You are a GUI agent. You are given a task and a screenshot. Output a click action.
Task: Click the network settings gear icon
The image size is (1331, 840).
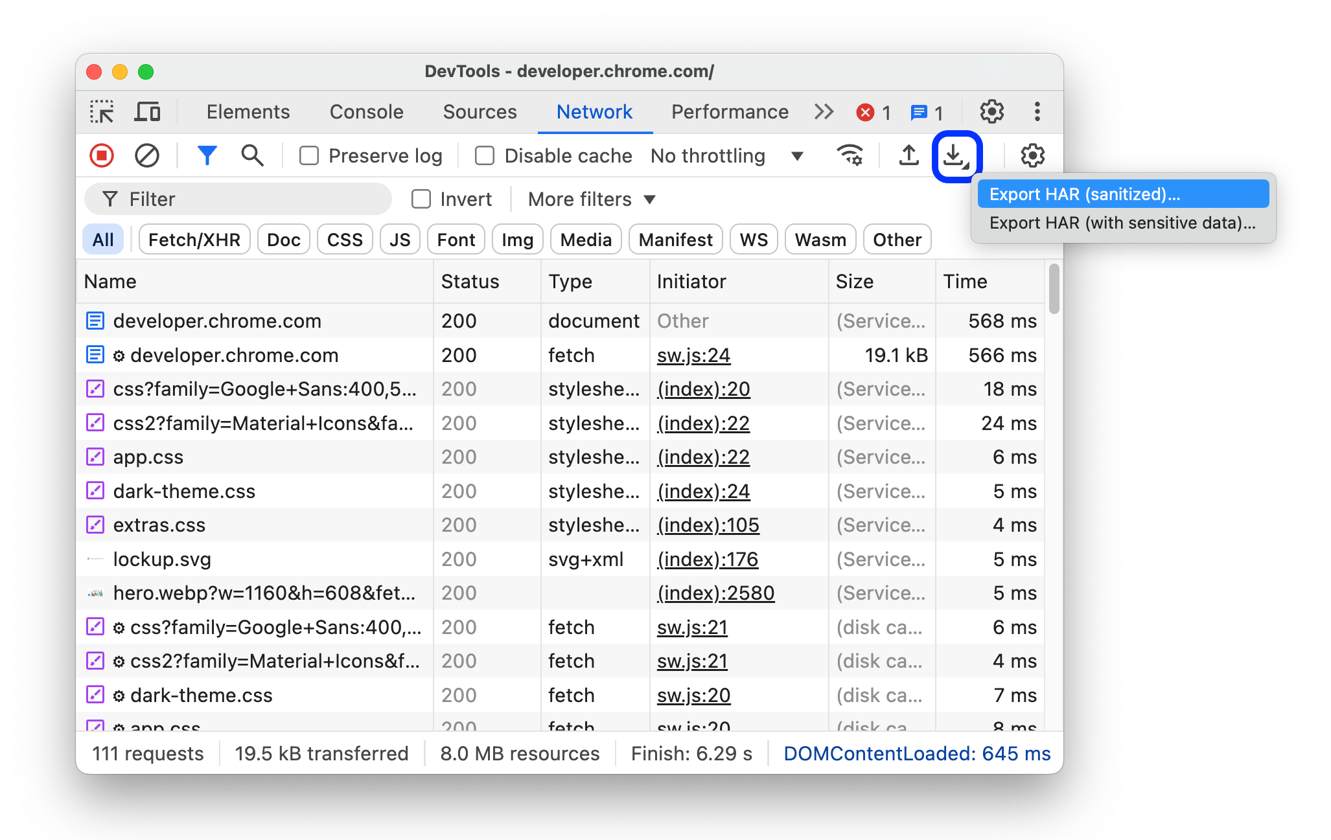(x=1032, y=155)
